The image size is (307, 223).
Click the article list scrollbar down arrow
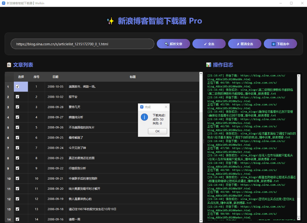(x=201, y=221)
